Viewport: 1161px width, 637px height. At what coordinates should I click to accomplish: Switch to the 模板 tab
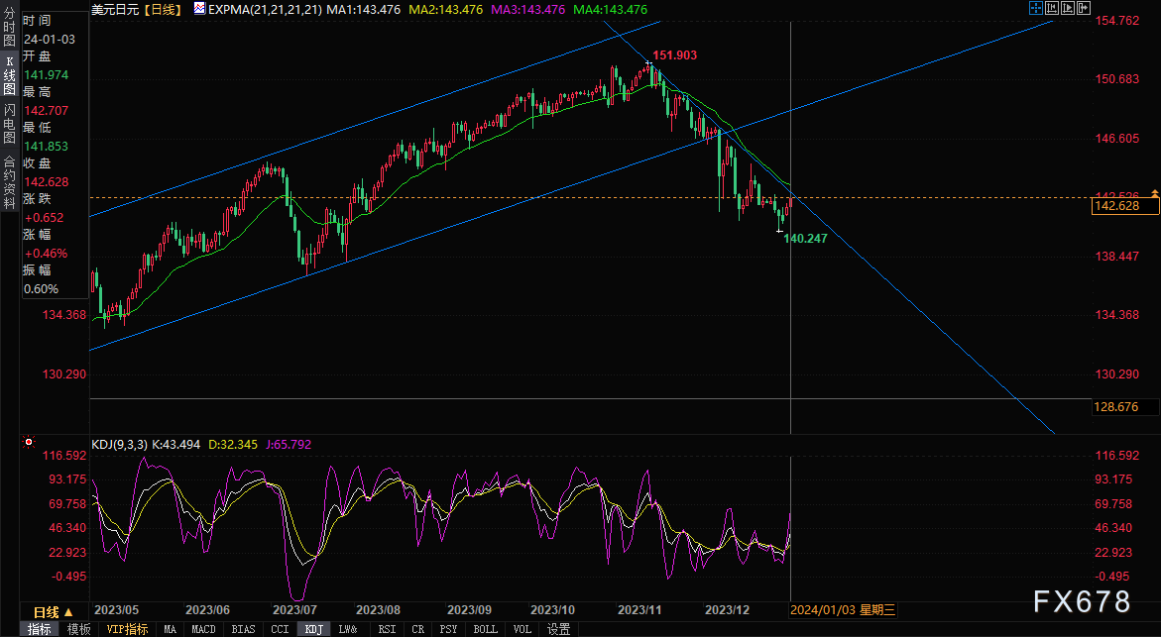click(x=78, y=629)
